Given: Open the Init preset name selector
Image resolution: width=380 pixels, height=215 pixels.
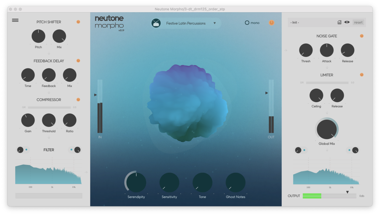Looking at the screenshot, I should (x=312, y=22).
